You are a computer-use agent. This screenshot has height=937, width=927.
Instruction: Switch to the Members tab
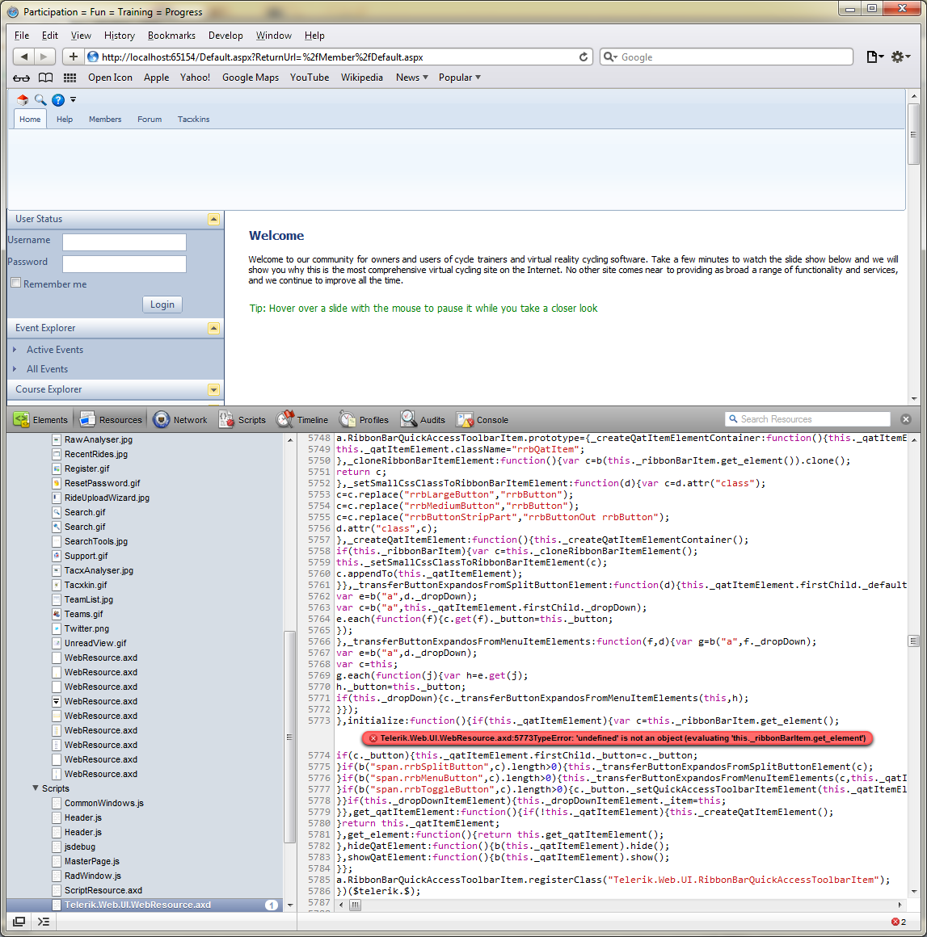[105, 120]
